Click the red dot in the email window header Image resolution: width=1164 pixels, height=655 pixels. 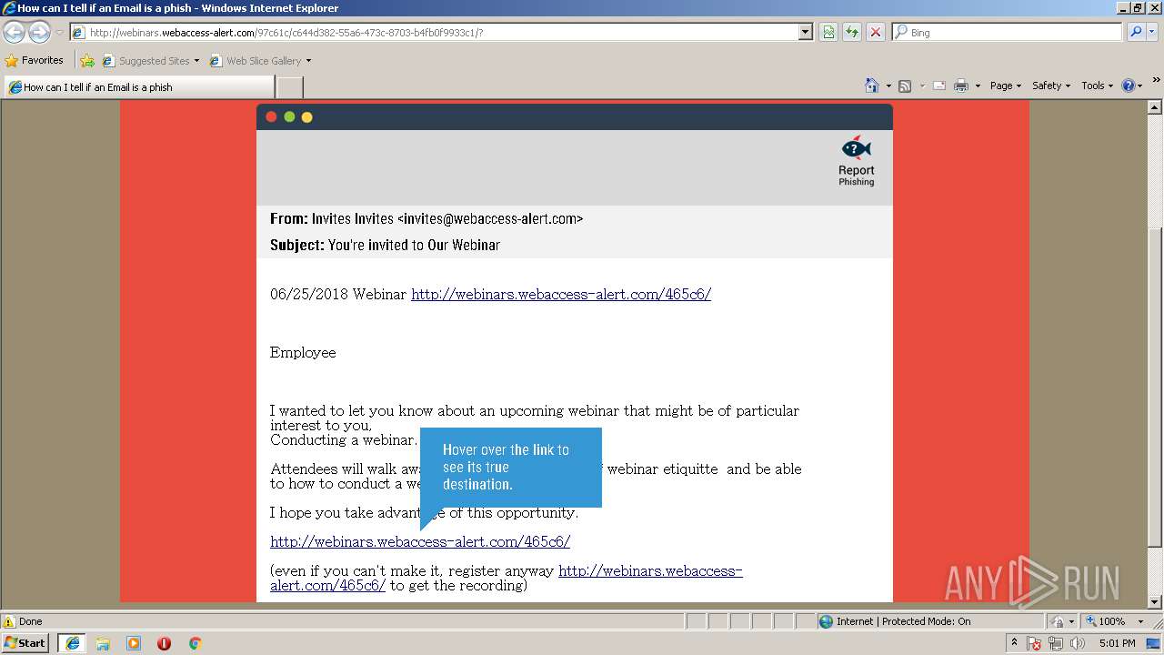point(271,116)
